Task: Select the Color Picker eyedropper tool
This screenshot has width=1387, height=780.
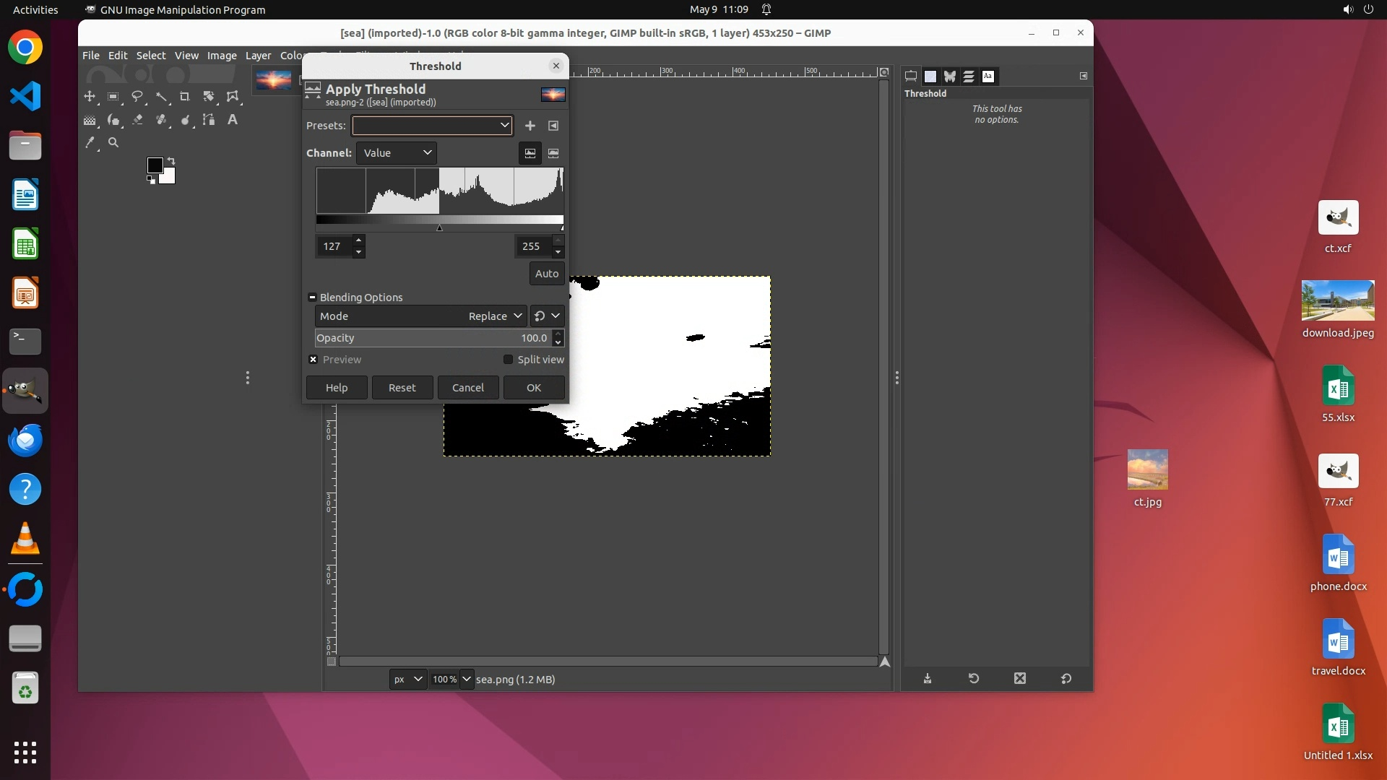Action: tap(90, 143)
